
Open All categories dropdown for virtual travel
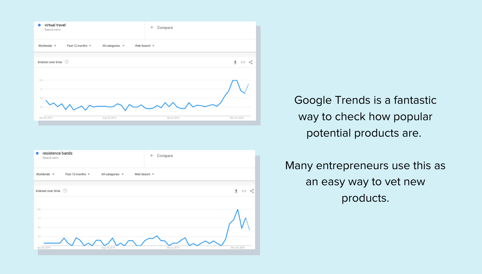(113, 46)
